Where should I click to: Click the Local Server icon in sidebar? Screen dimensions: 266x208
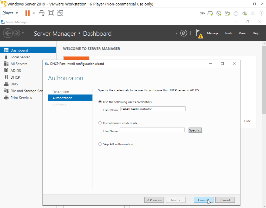(6, 57)
